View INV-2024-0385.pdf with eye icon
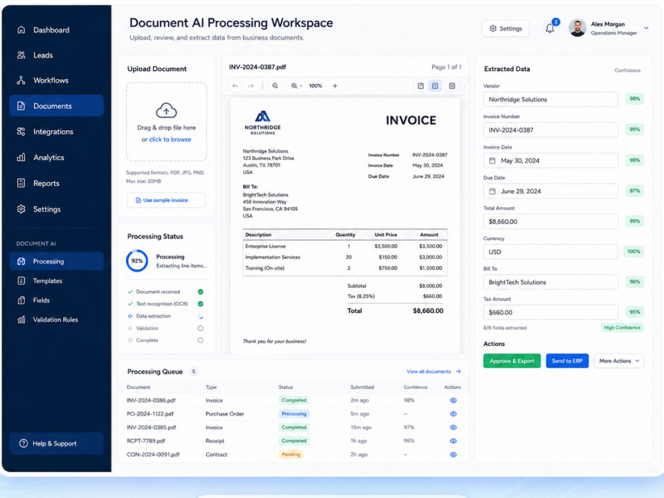 coord(453,427)
